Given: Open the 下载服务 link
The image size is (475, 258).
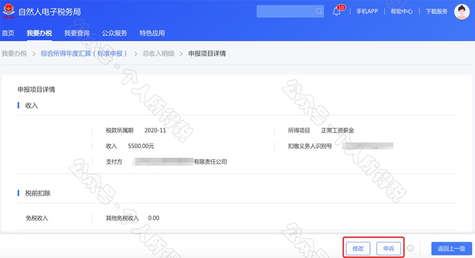Looking at the screenshot, I should click(x=436, y=12).
